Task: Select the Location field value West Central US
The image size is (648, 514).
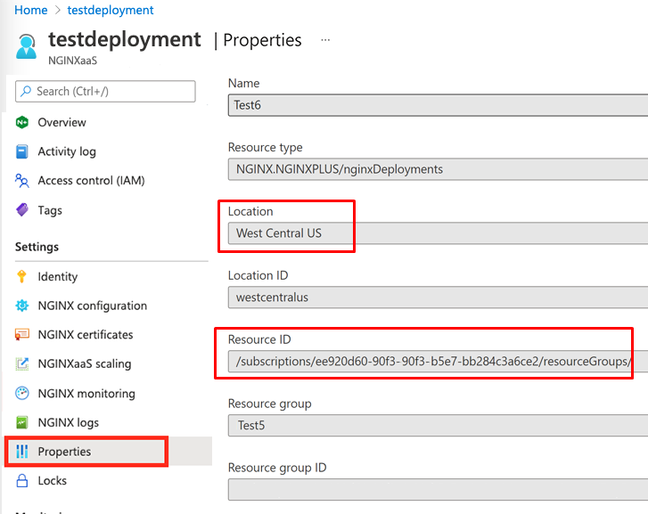Action: pyautogui.click(x=279, y=233)
